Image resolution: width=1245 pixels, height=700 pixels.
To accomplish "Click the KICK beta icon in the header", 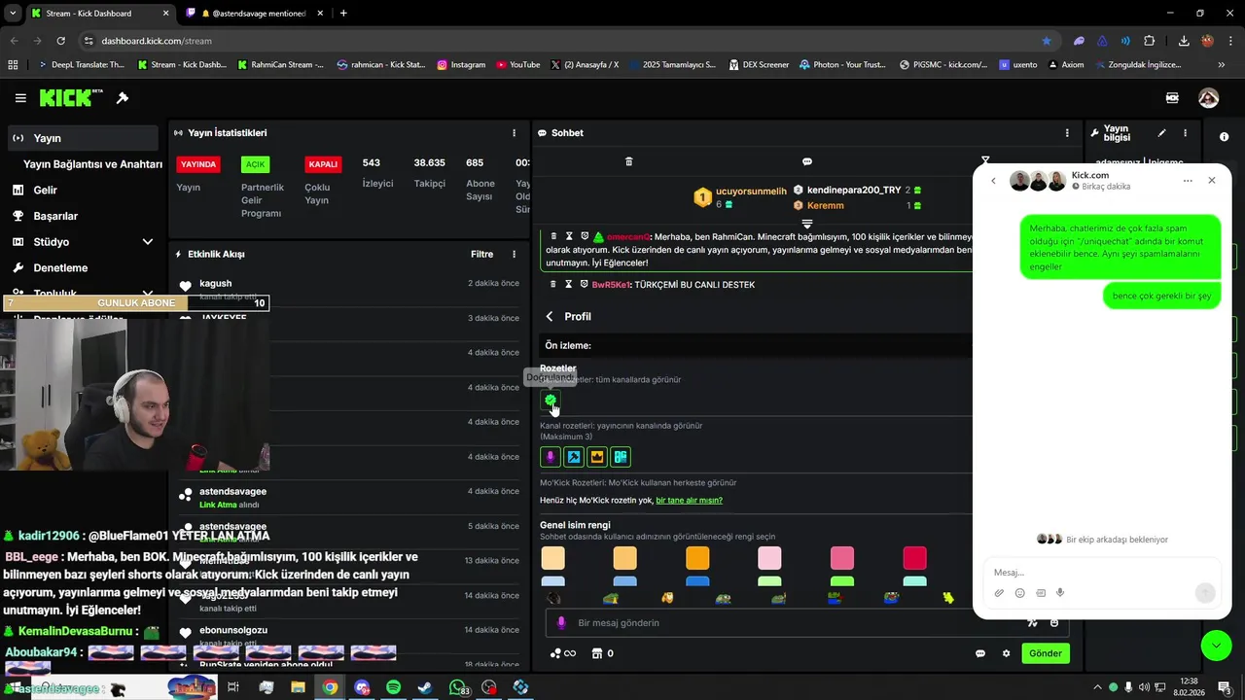I will (x=1172, y=98).
